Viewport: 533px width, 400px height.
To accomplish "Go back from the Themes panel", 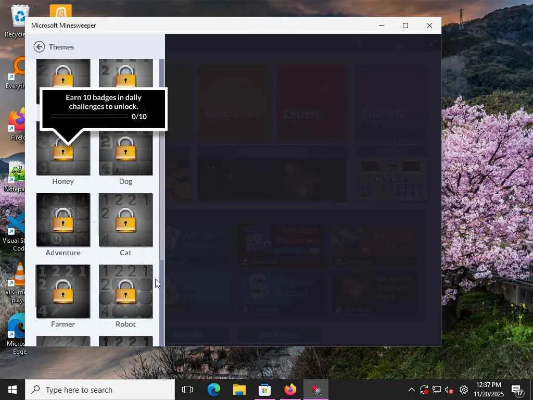I will [39, 47].
